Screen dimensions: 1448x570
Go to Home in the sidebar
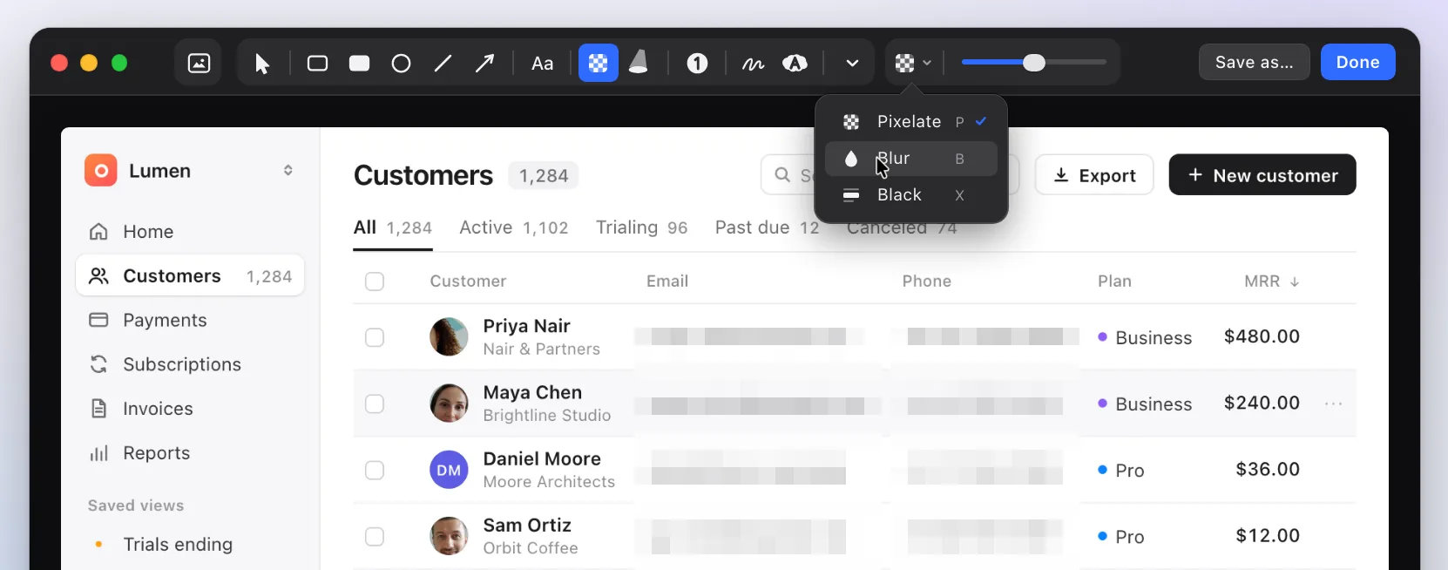pos(190,232)
